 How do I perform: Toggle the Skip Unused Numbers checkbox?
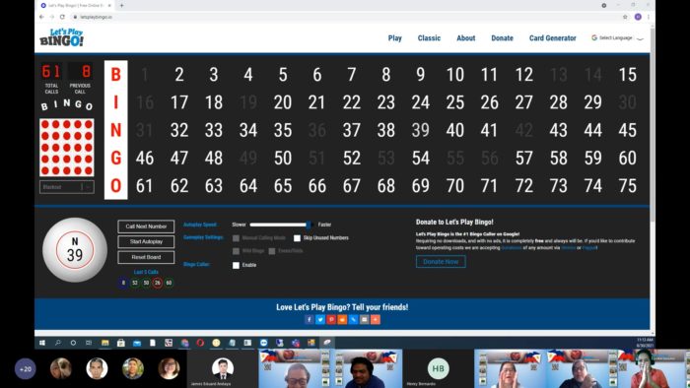[x=297, y=237]
